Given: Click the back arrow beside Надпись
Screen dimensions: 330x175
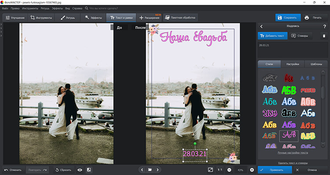Looking at the screenshot, I should 261,26.
